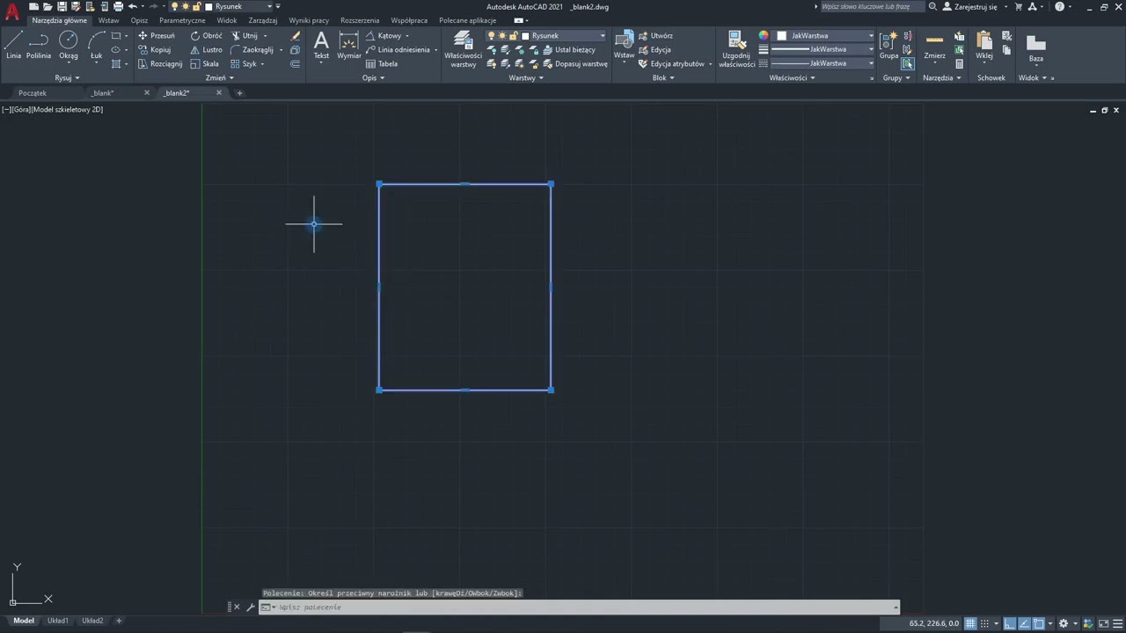Click the Przesuń move tool
1126x633 pixels.
(x=157, y=36)
